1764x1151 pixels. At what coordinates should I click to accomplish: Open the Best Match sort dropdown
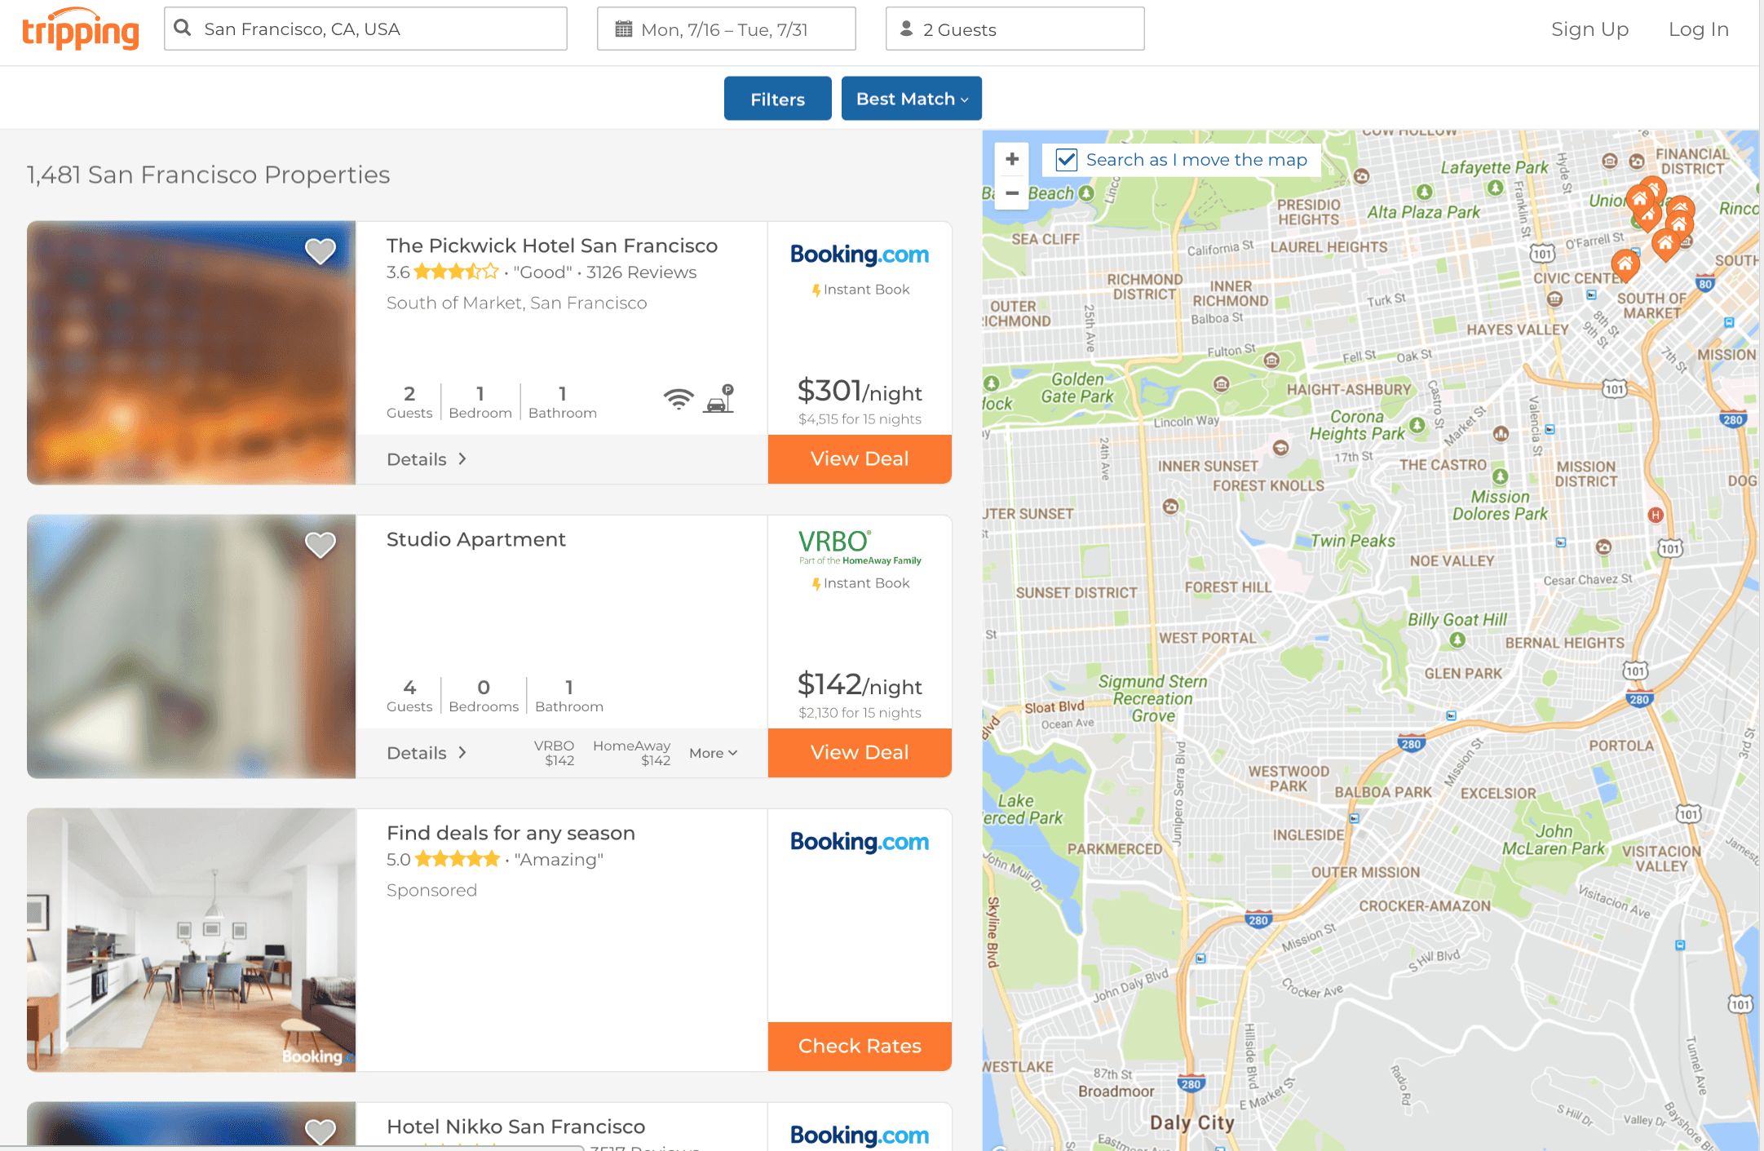(x=911, y=99)
